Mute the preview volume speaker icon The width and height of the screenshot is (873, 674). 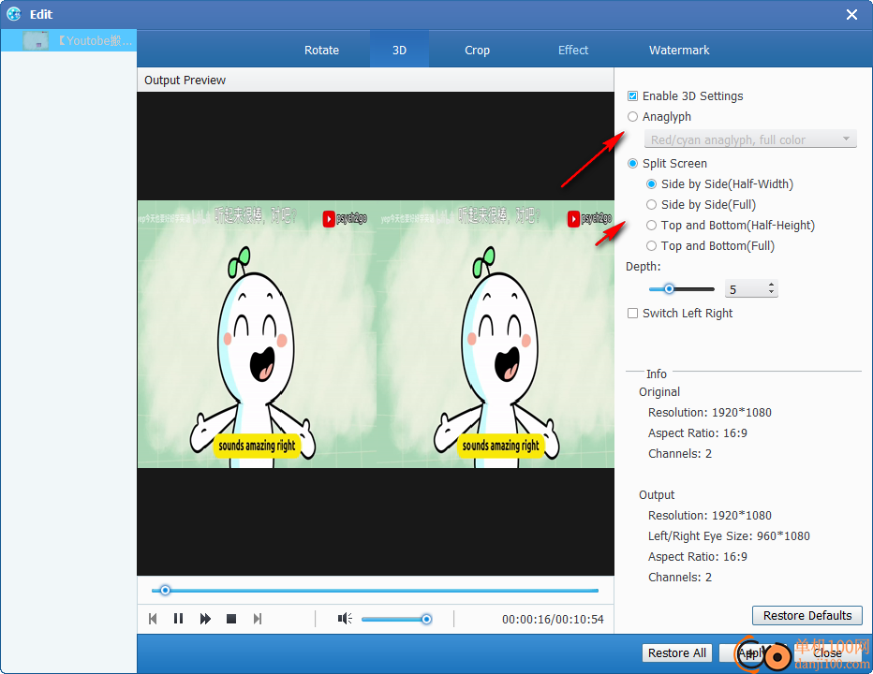click(x=345, y=619)
